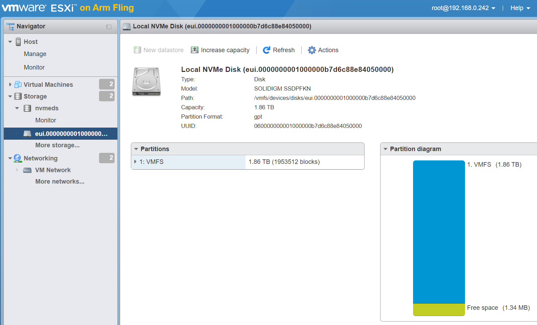The height and width of the screenshot is (325, 537).
Task: Click the New datastore icon
Action: [137, 50]
